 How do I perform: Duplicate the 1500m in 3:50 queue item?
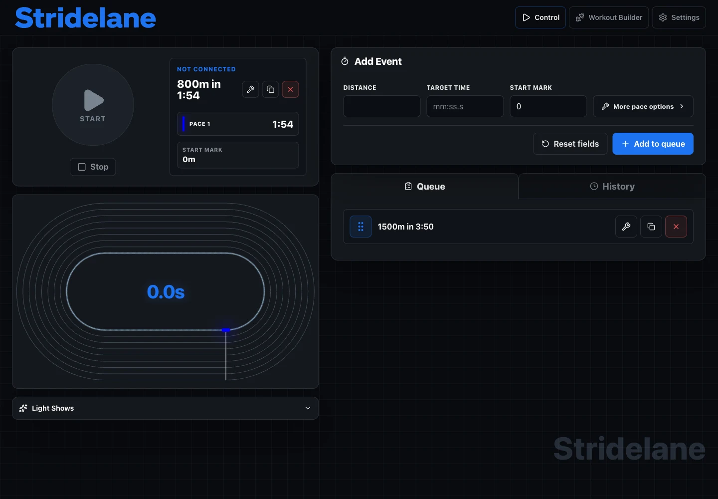tap(651, 227)
